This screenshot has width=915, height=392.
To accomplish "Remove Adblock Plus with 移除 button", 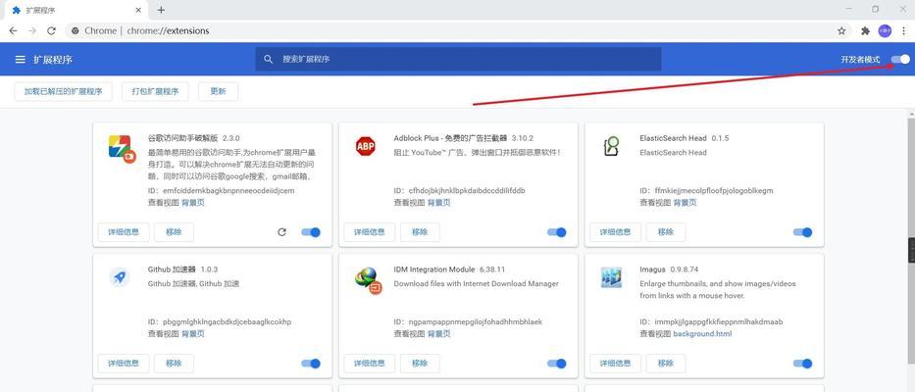I will (x=420, y=232).
